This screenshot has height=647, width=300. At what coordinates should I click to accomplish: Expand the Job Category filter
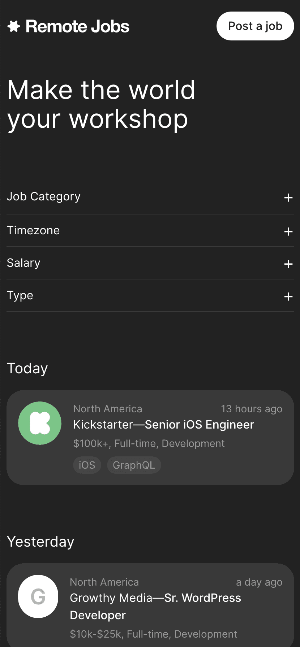[x=44, y=196]
